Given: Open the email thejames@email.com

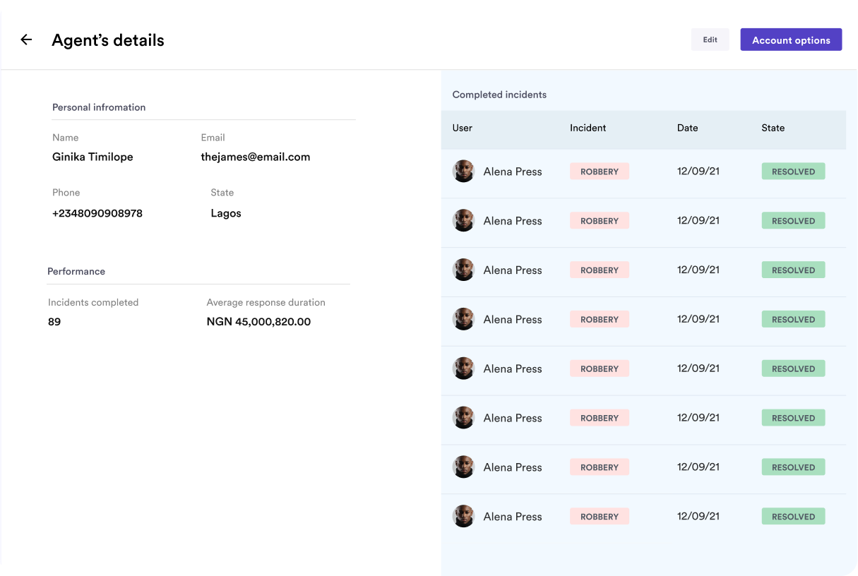Looking at the screenshot, I should tap(256, 157).
